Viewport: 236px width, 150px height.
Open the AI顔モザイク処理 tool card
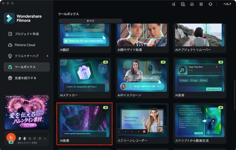pyautogui.click(x=142, y=38)
